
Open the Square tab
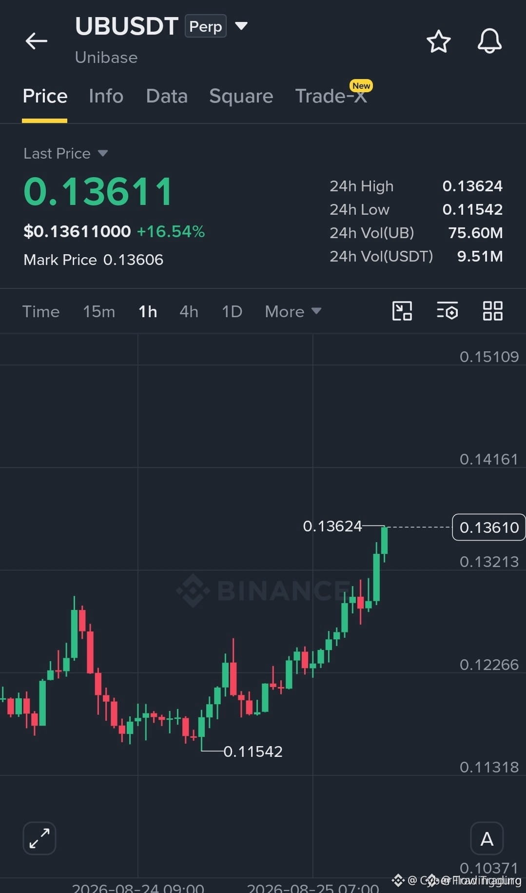click(241, 96)
